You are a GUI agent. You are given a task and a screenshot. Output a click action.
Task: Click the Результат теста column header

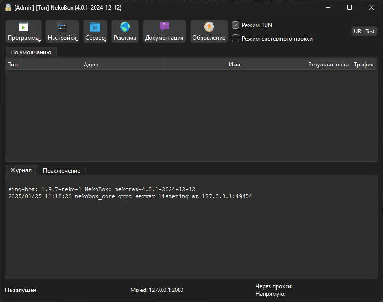pyautogui.click(x=328, y=65)
